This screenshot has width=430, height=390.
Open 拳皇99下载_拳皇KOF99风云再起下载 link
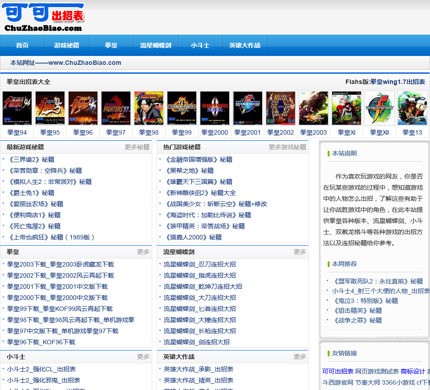point(60,309)
